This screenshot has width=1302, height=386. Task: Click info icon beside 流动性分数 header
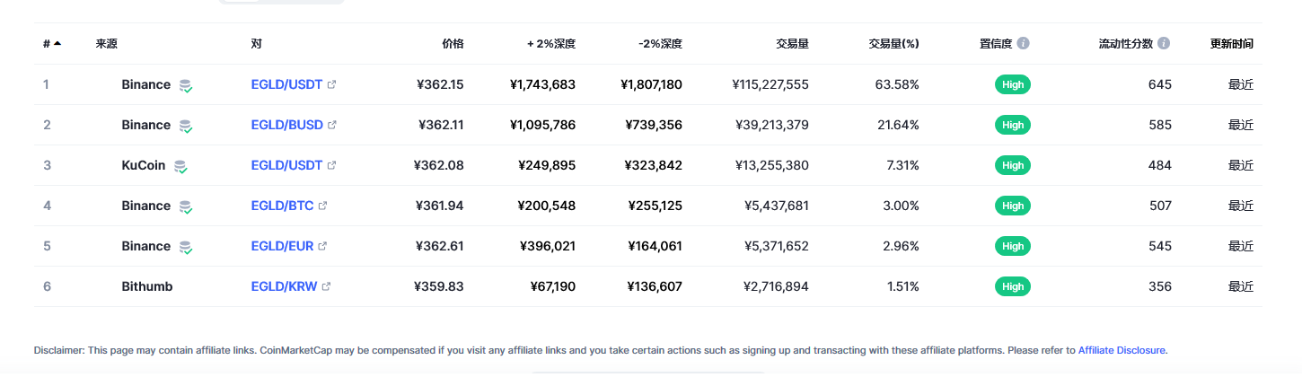(1164, 43)
